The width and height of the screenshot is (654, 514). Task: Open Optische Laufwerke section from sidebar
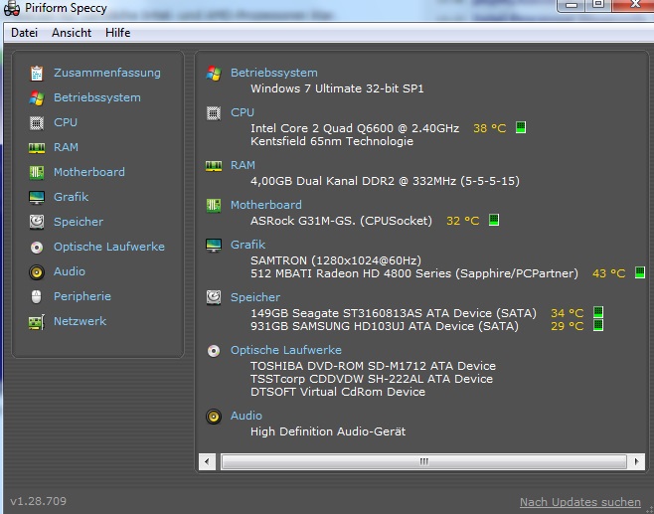click(x=109, y=247)
